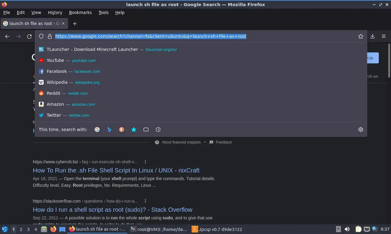Search this time with Google icon
Screen dimensions: 391x234
pos(97,129)
